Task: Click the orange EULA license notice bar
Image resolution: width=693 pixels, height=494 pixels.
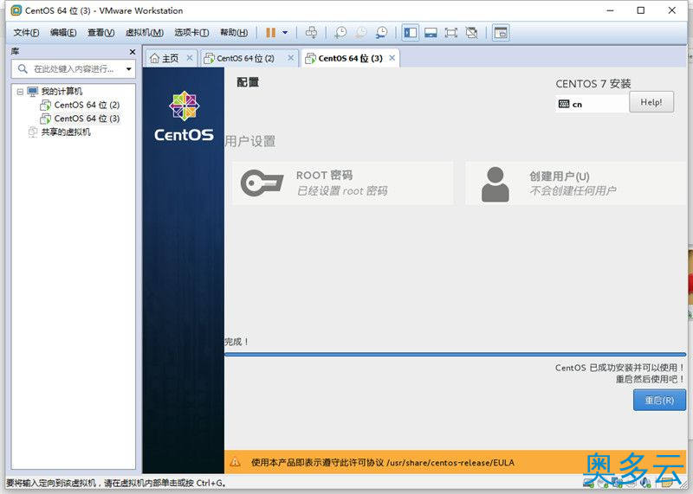Action: (x=456, y=462)
